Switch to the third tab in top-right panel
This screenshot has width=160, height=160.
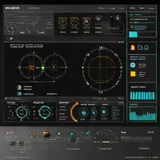pos(151,8)
